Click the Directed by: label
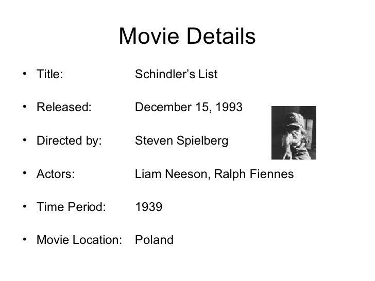This screenshot has width=375, height=281. pos(69,140)
